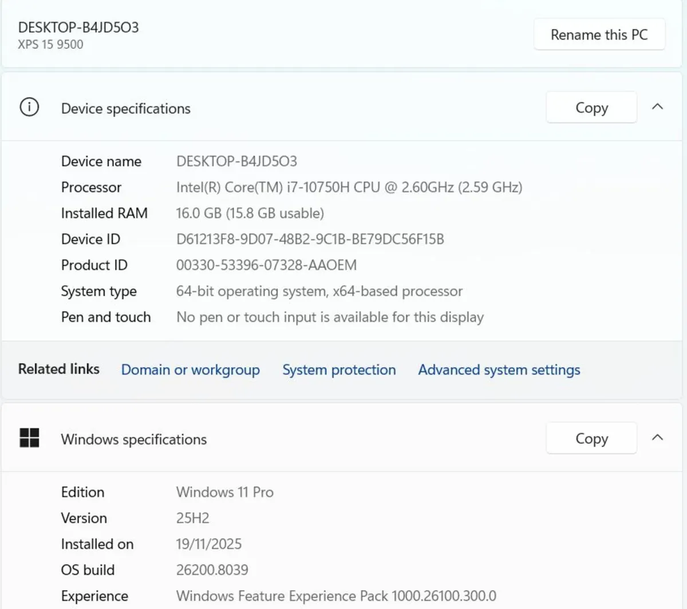The width and height of the screenshot is (687, 609).
Task: Click the Windows logo icon beside Windows specifications
Action: pyautogui.click(x=29, y=438)
